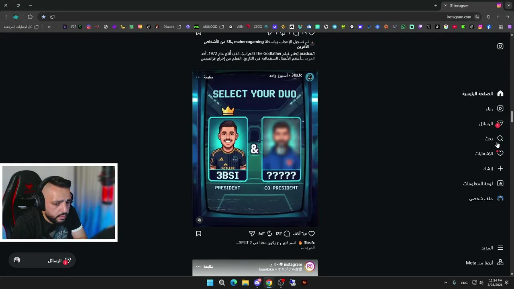Open Adobe Illustrator from the taskbar
Screen dimensions: 514x289
(304, 283)
